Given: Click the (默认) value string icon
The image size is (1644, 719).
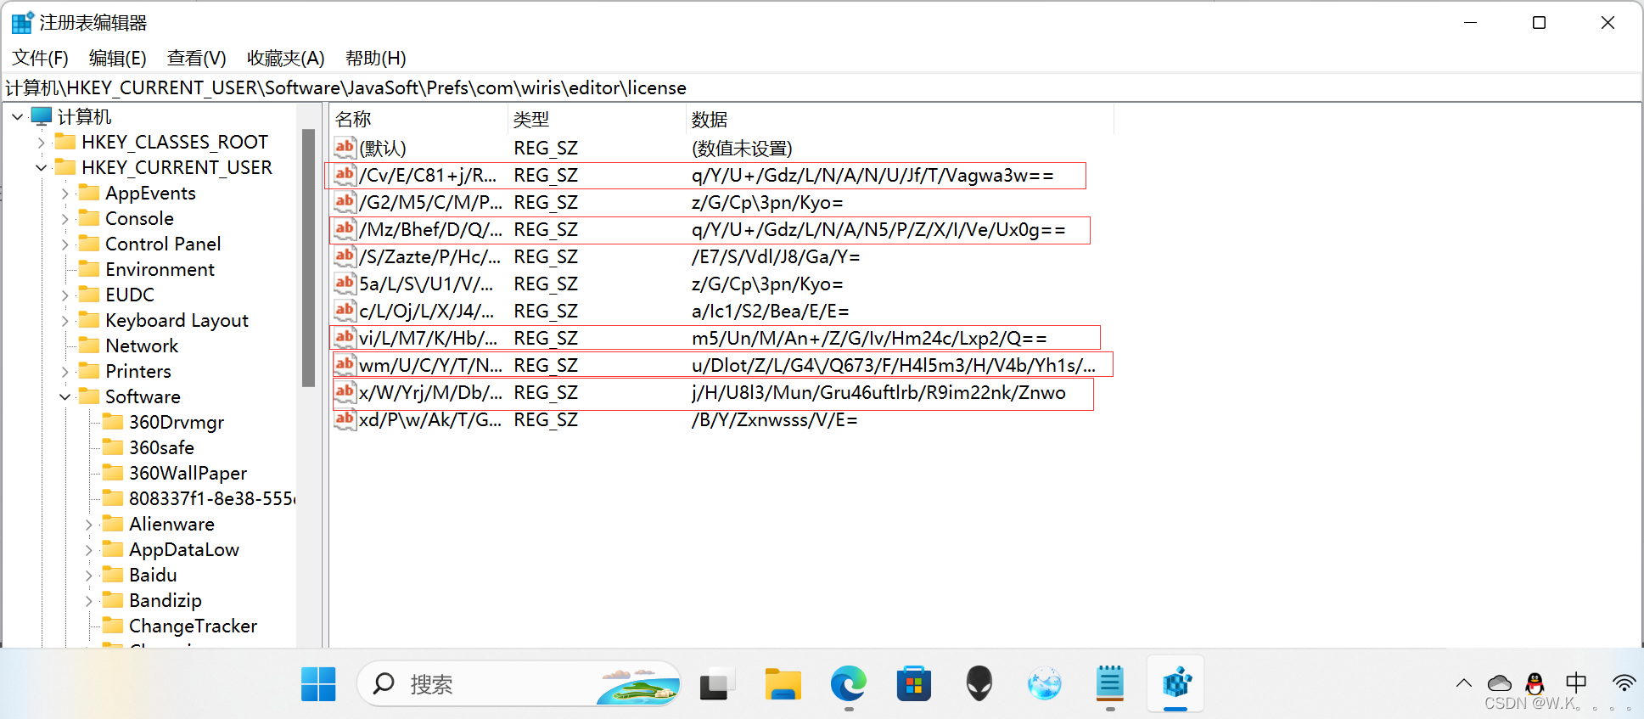Looking at the screenshot, I should point(345,147).
